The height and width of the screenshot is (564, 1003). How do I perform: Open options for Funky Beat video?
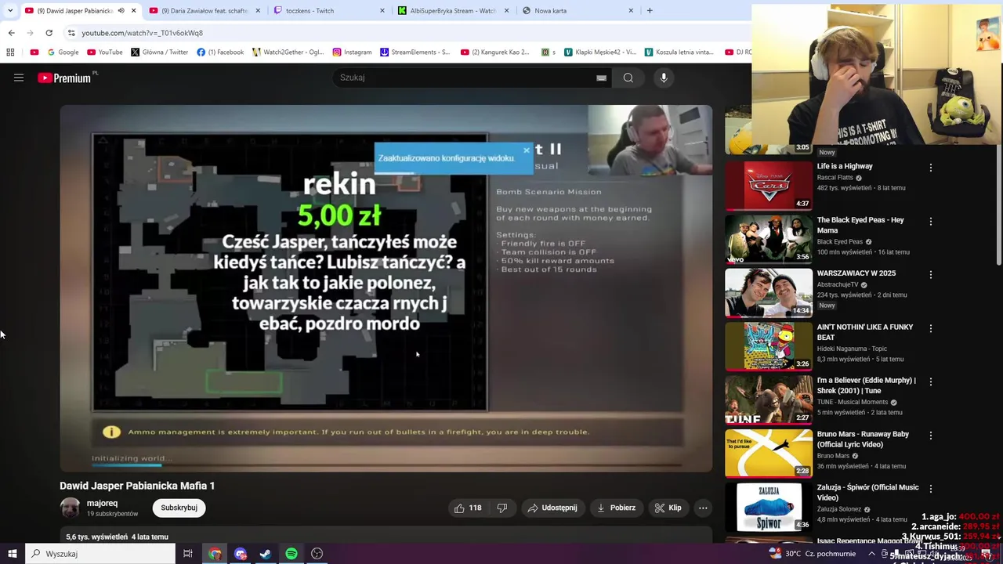click(931, 328)
